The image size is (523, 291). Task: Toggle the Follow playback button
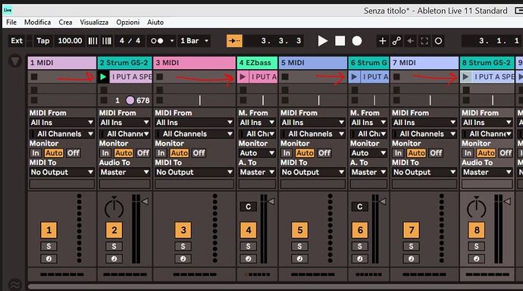[234, 41]
